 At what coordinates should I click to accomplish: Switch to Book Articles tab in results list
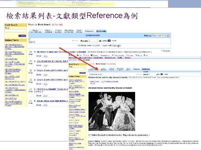click(x=79, y=31)
